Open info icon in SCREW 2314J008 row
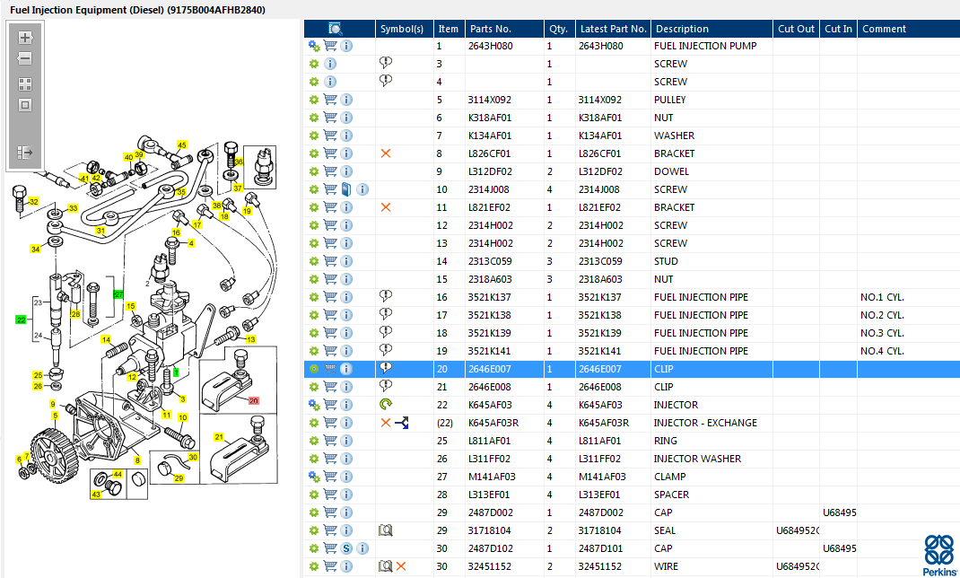Viewport: 960px width, 578px height. [362, 189]
